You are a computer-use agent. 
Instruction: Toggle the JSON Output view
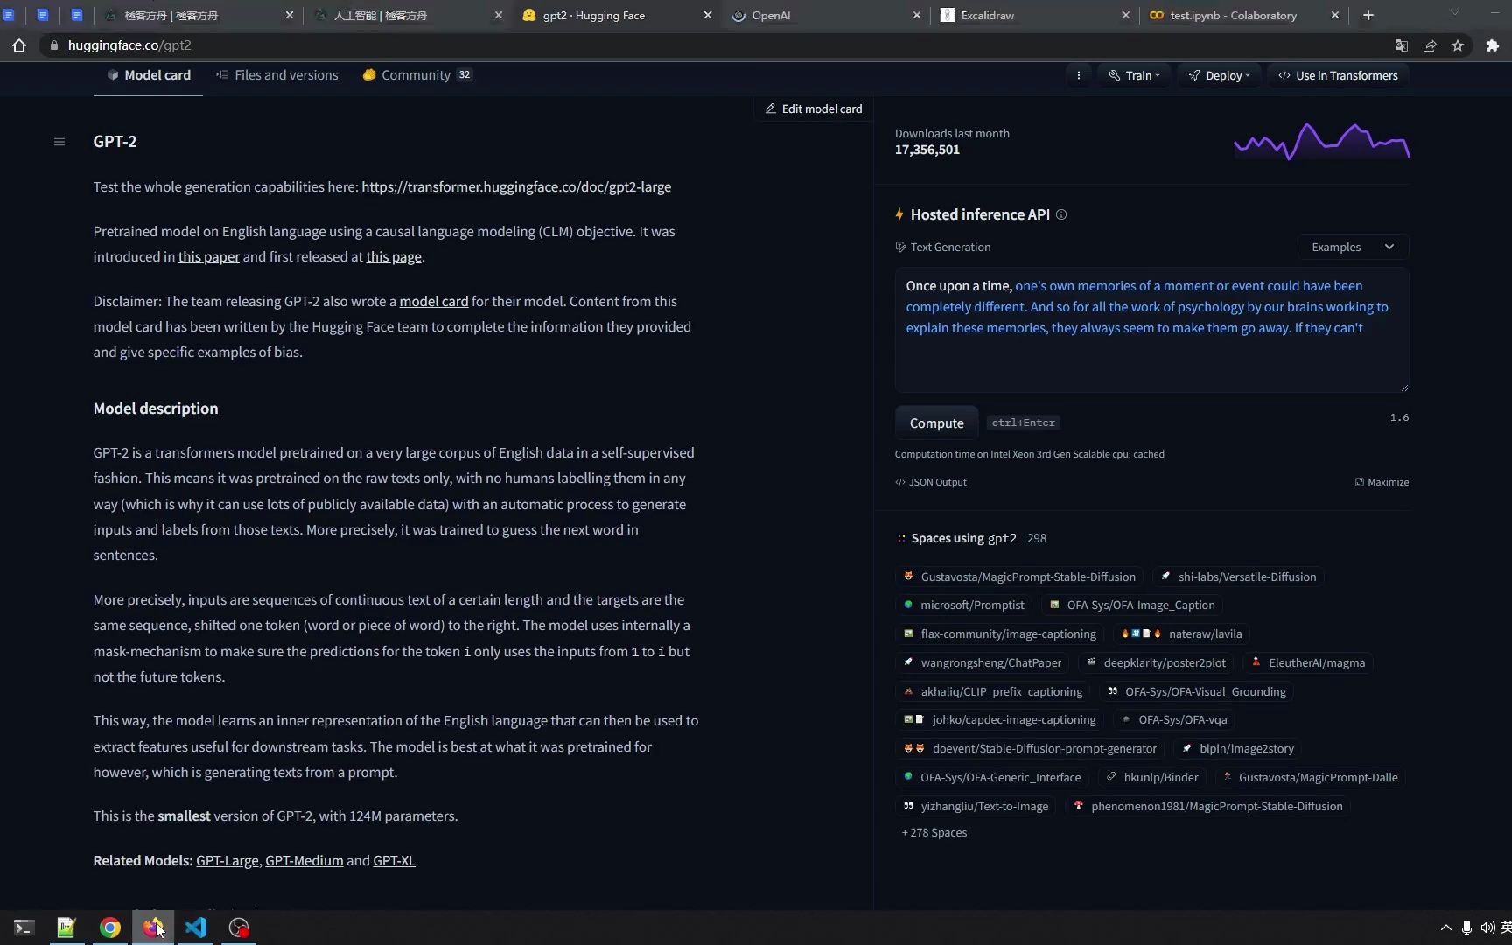point(930,482)
